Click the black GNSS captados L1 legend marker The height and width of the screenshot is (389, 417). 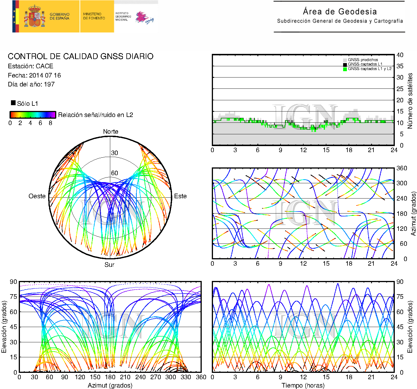(345, 65)
